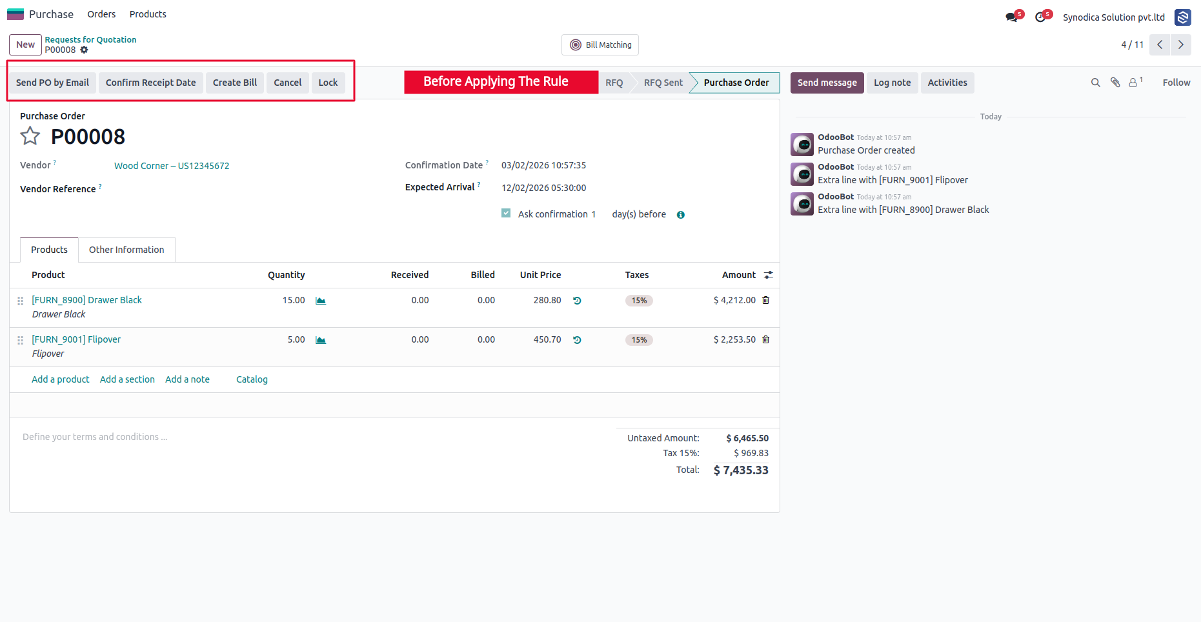The image size is (1201, 622).
Task: Open the activities clock icon
Action: (1040, 17)
